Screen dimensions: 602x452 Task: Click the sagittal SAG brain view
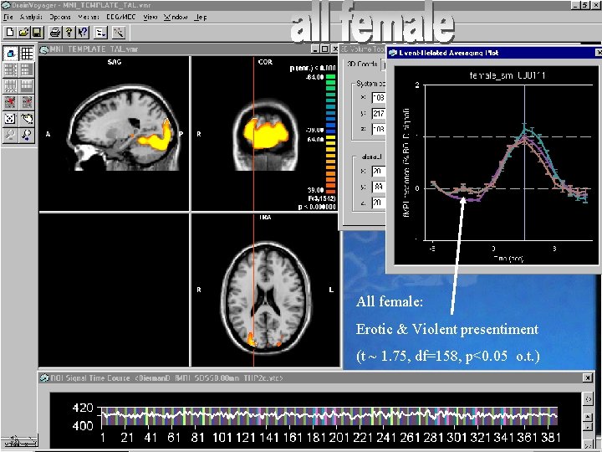[114, 133]
